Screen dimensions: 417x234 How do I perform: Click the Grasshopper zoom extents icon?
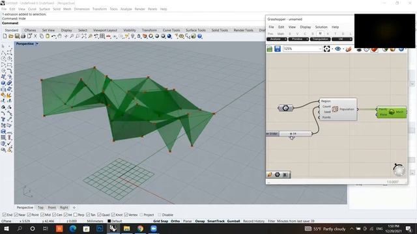pos(327,49)
